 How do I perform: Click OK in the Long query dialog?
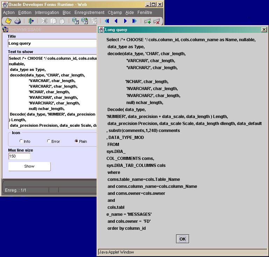click(x=183, y=239)
